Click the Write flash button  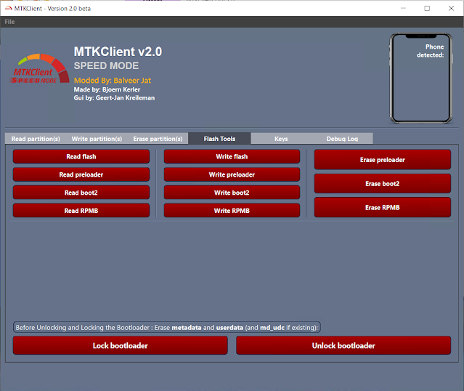[232, 156]
